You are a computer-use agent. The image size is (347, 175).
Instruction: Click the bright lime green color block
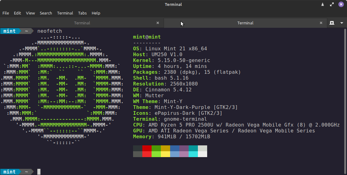pos(156,154)
